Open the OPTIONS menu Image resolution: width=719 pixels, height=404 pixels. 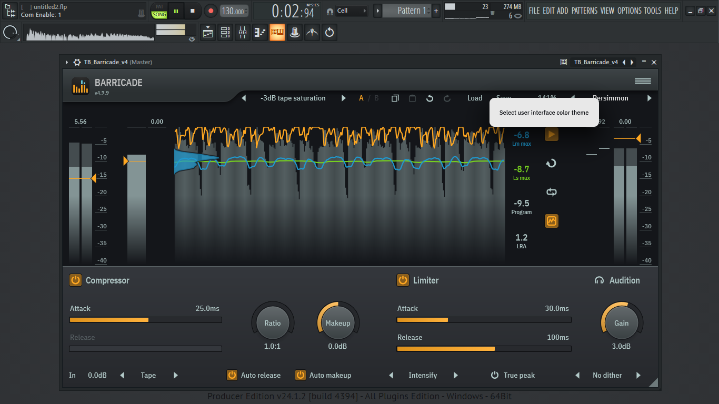point(630,11)
